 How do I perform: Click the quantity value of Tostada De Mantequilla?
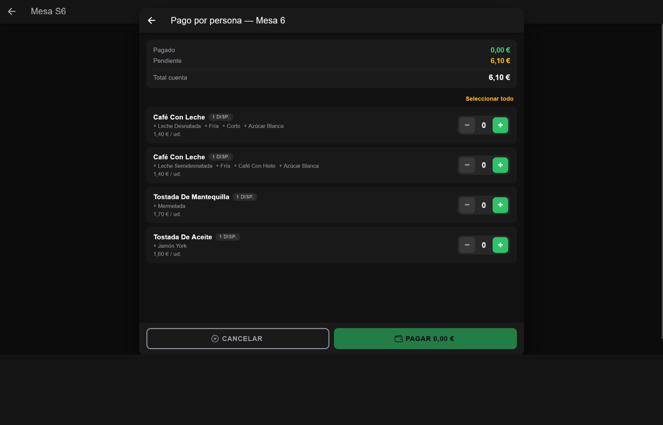(x=483, y=205)
